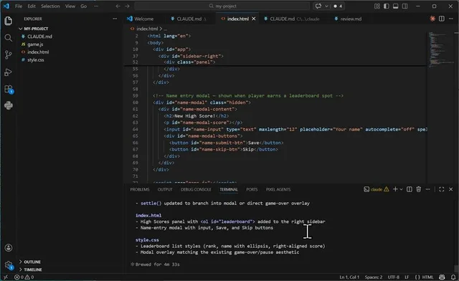This screenshot has height=281, width=459.
Task: Open the View menu
Action: [70, 6]
